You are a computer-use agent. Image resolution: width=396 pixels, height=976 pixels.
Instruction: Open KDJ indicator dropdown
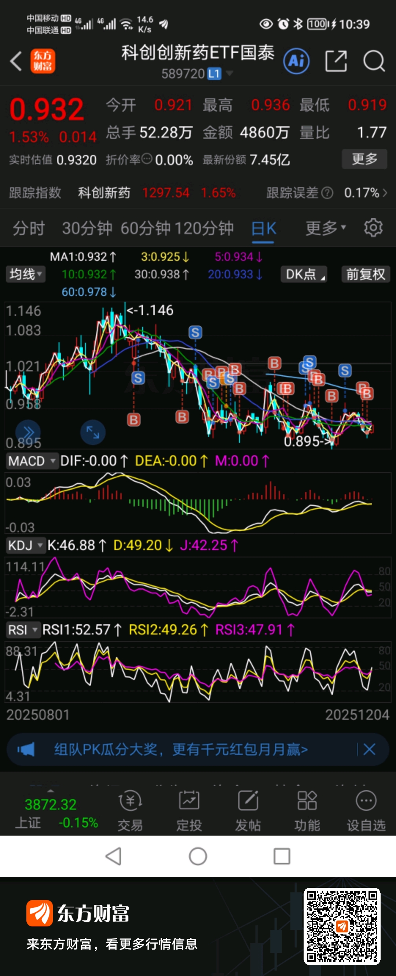(26, 545)
